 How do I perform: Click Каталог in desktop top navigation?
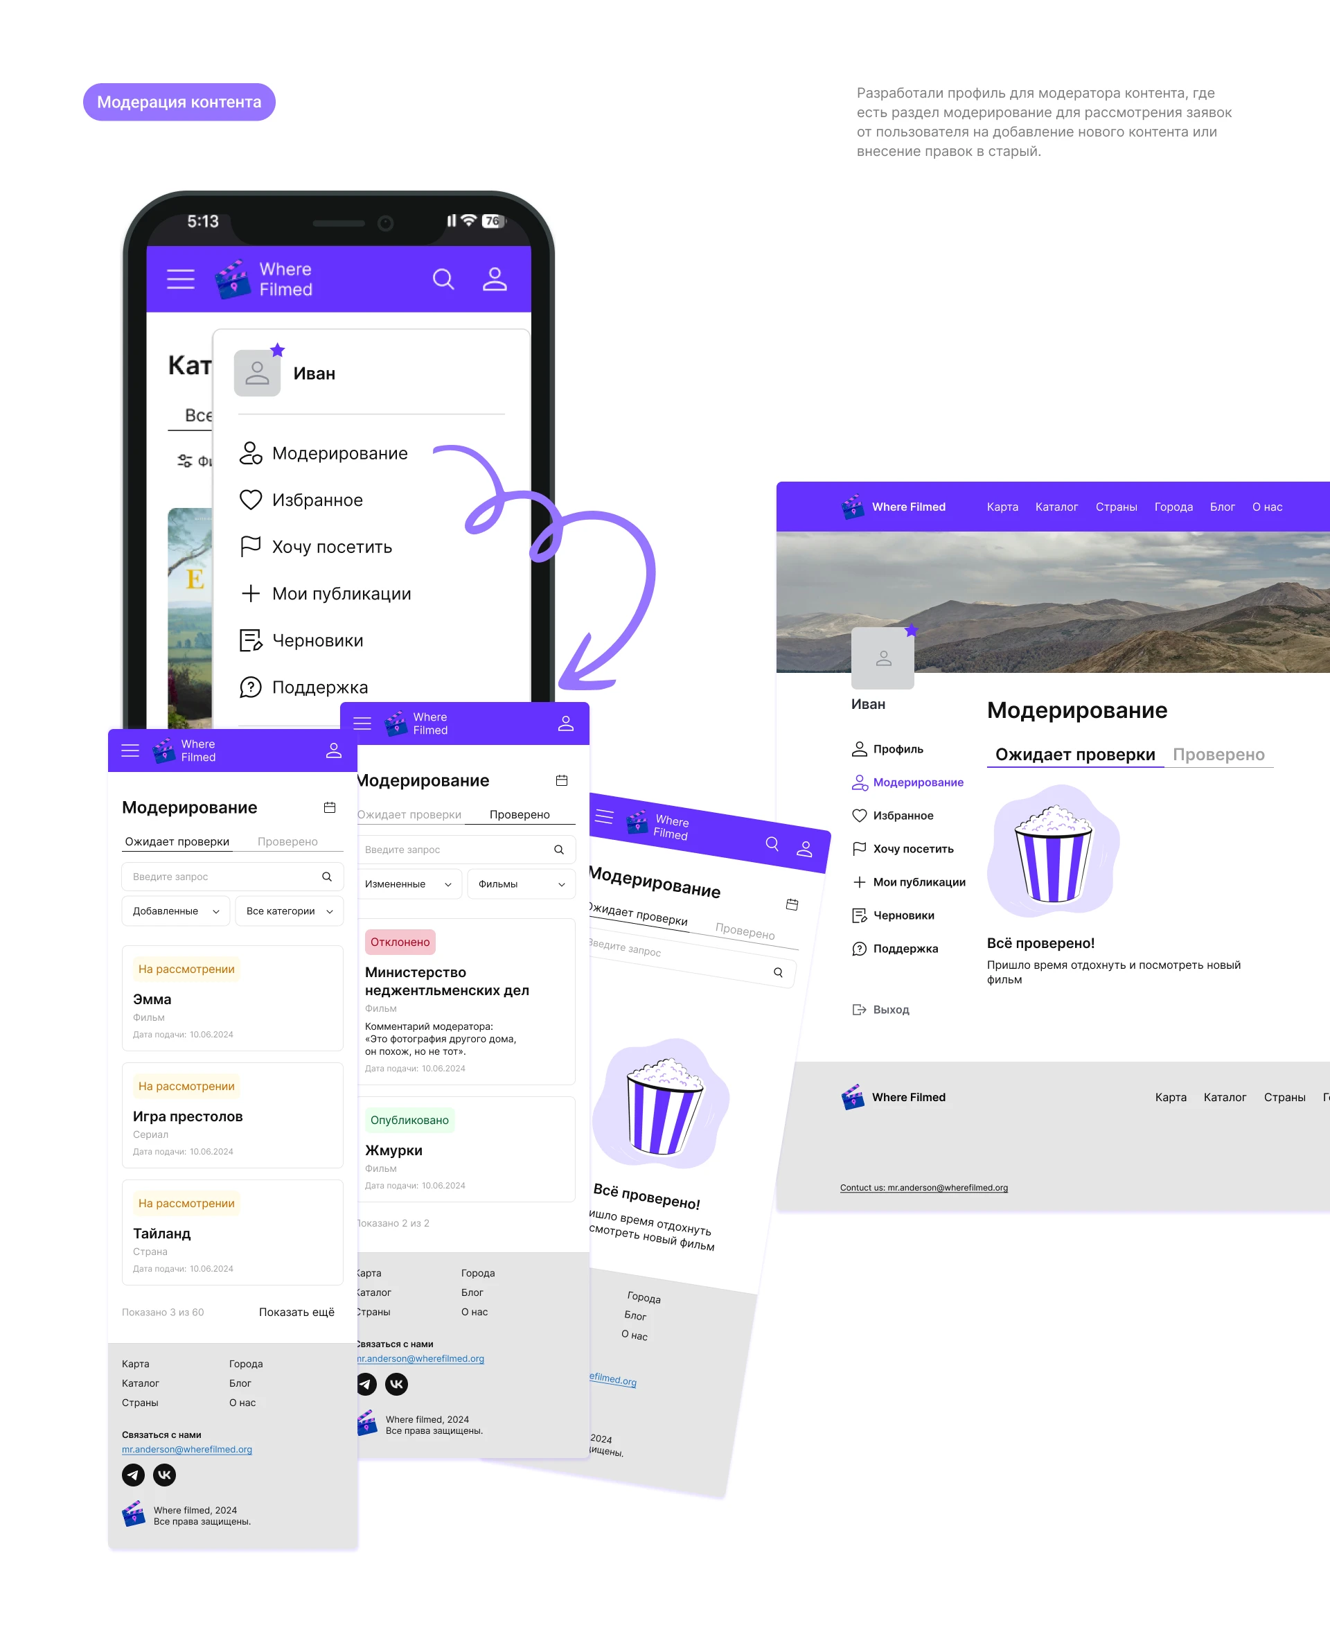coord(1056,507)
